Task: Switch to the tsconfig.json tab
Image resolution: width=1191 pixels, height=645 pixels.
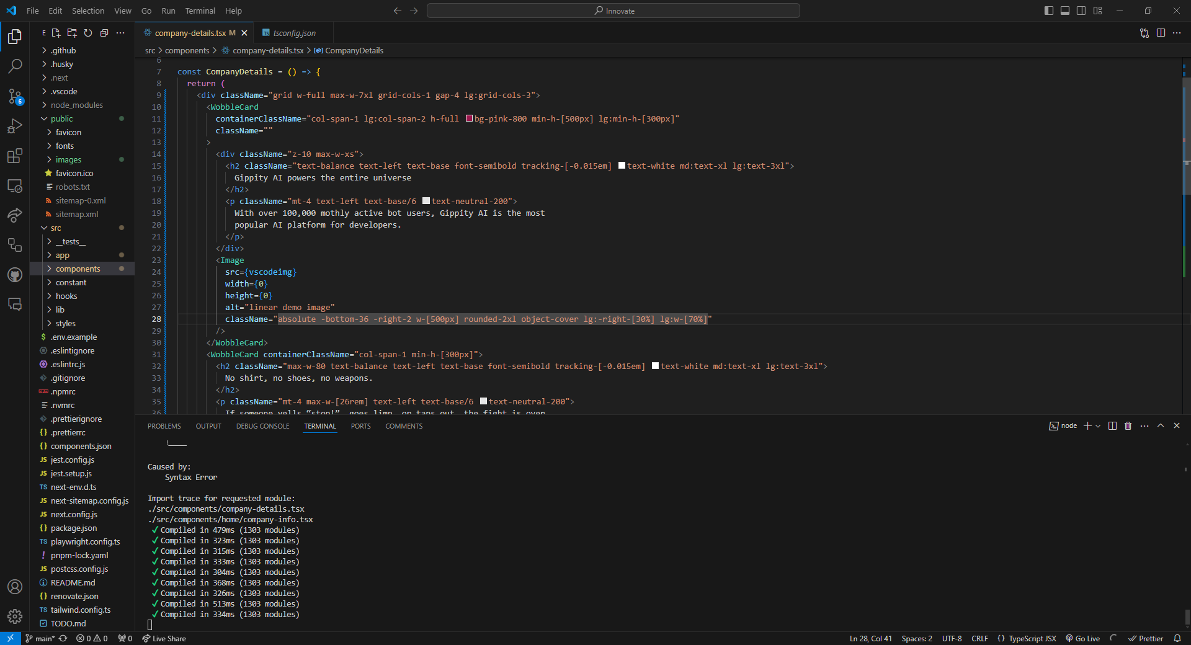Action: click(294, 33)
